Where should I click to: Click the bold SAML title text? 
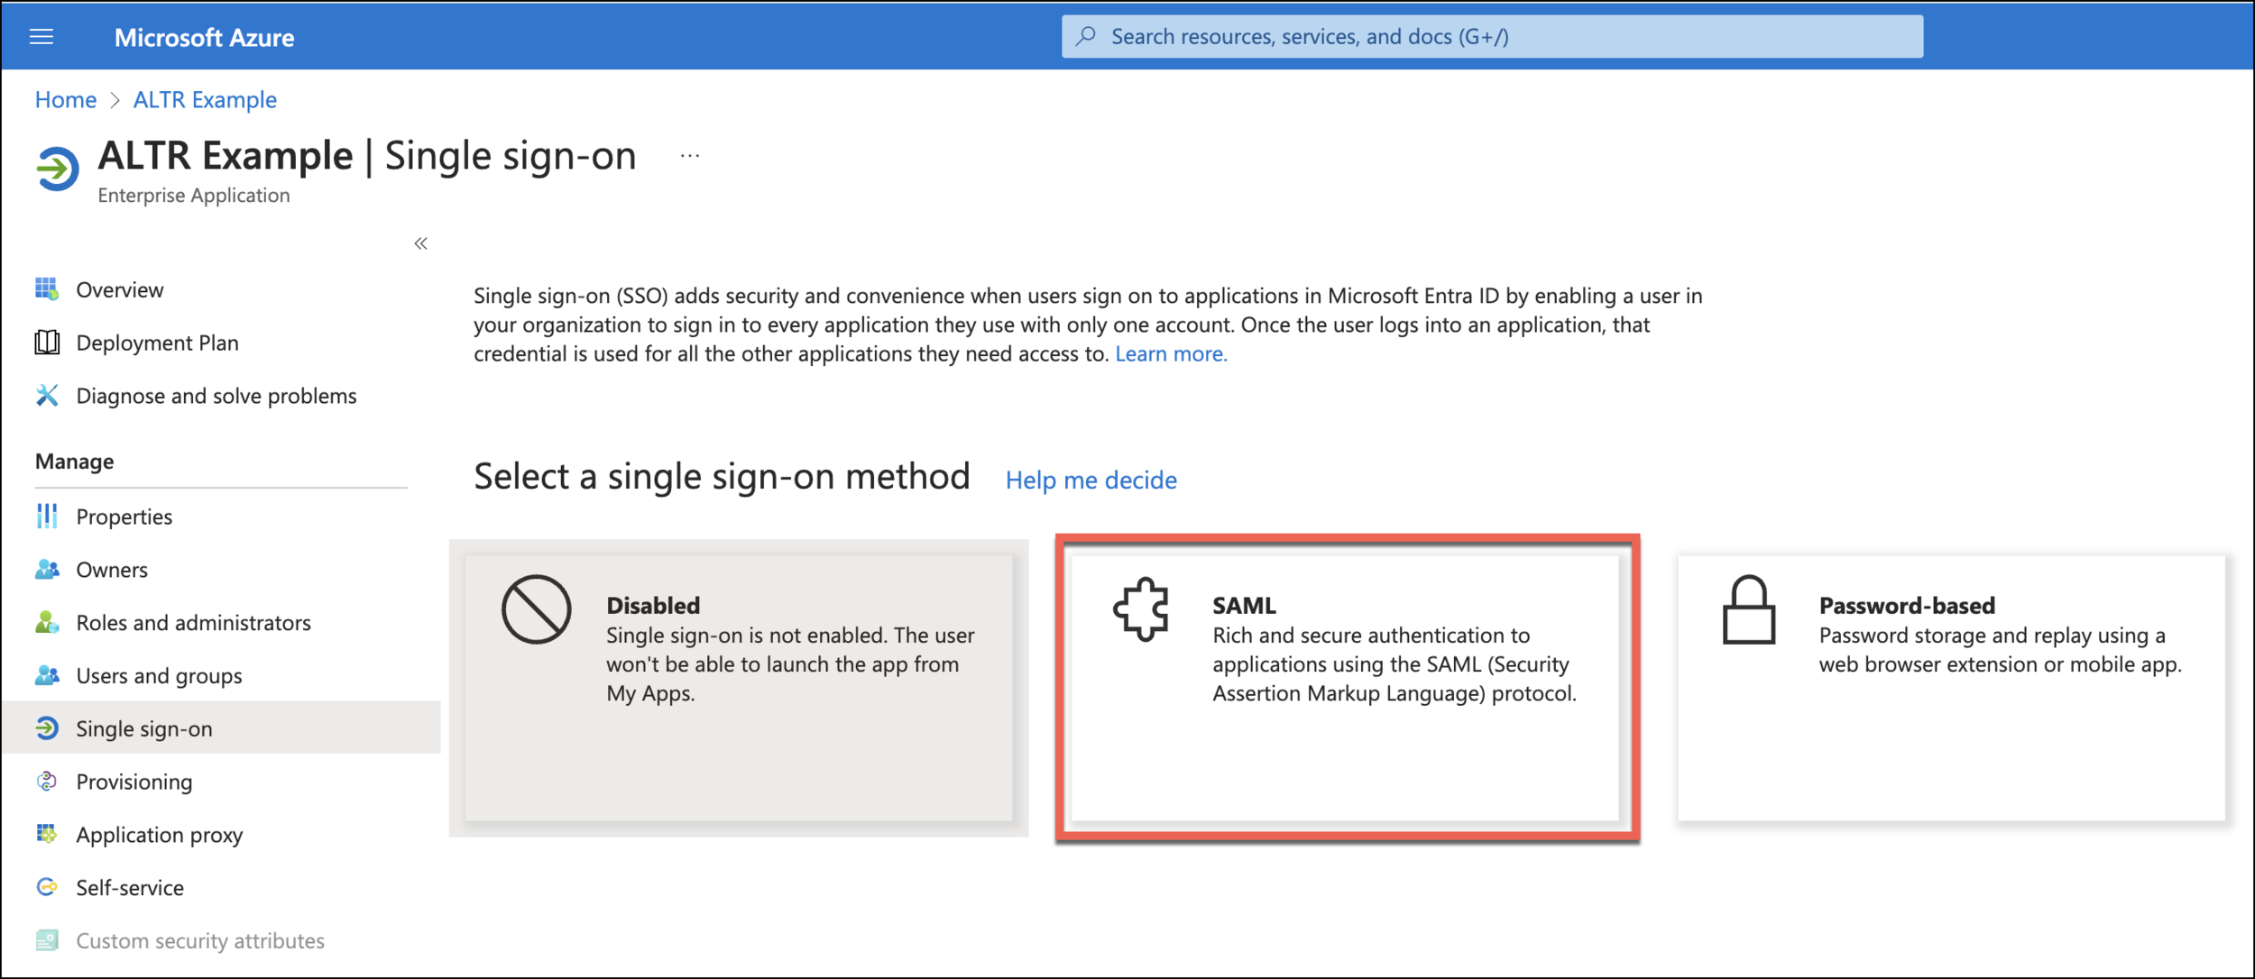point(1244,605)
